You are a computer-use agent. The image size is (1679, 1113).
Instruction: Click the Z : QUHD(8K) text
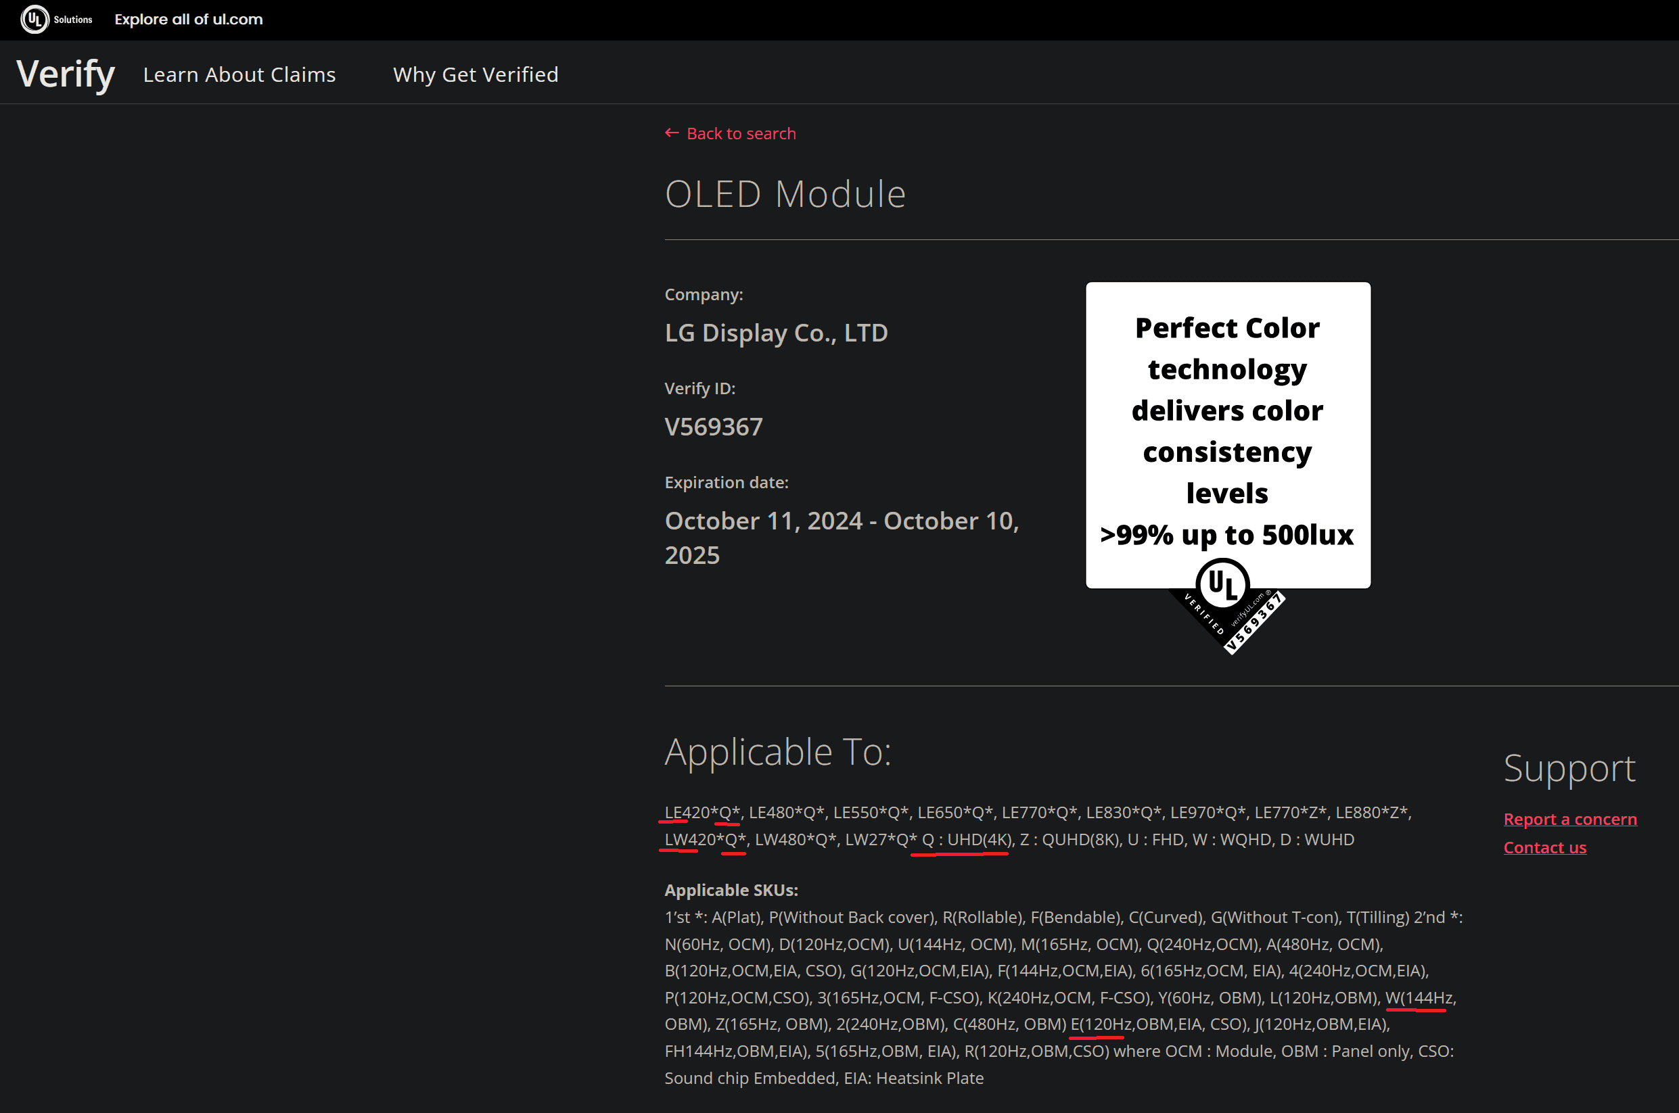click(x=1069, y=839)
